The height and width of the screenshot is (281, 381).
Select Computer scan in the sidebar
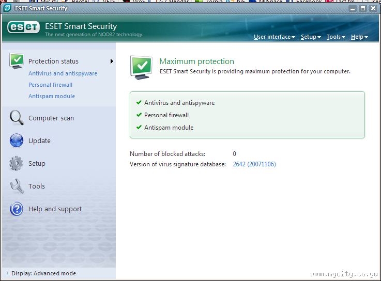(51, 118)
